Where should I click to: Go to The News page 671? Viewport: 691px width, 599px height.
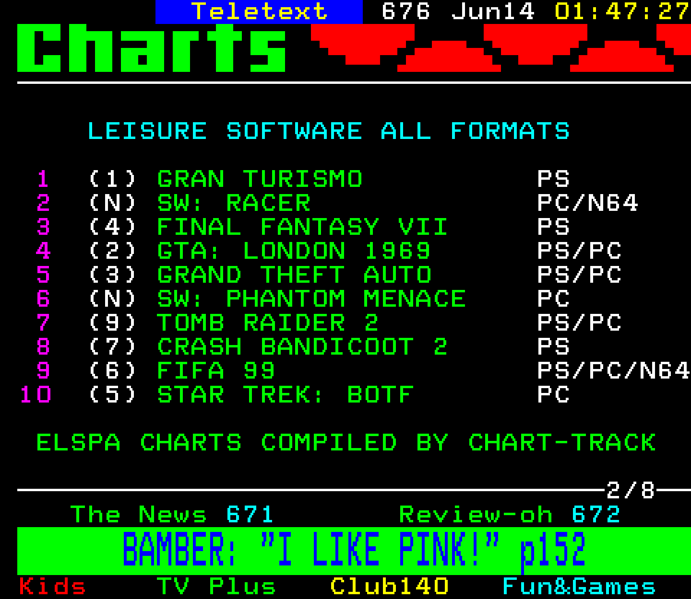tap(172, 515)
